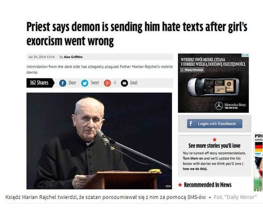The width and height of the screenshot is (263, 209).
Task: Click the Tweet label text
Action: [x=95, y=83]
